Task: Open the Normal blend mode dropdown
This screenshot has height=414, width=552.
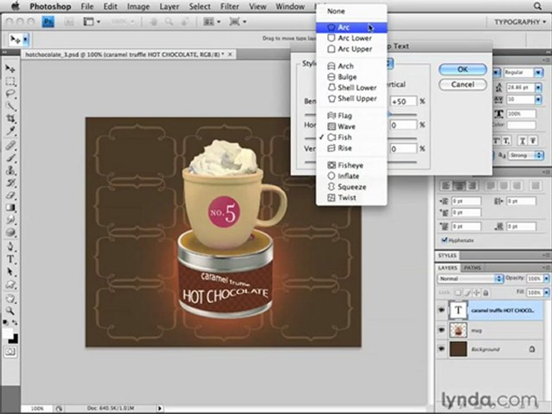Action: pyautogui.click(x=470, y=278)
